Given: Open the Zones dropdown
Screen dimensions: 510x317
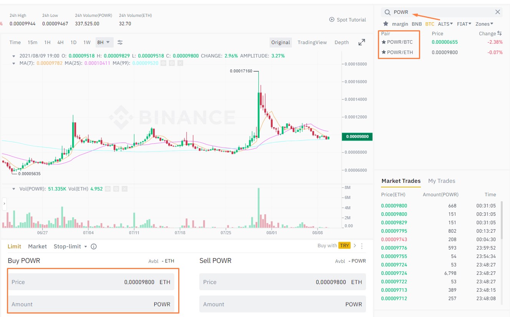Looking at the screenshot, I should (x=484, y=24).
